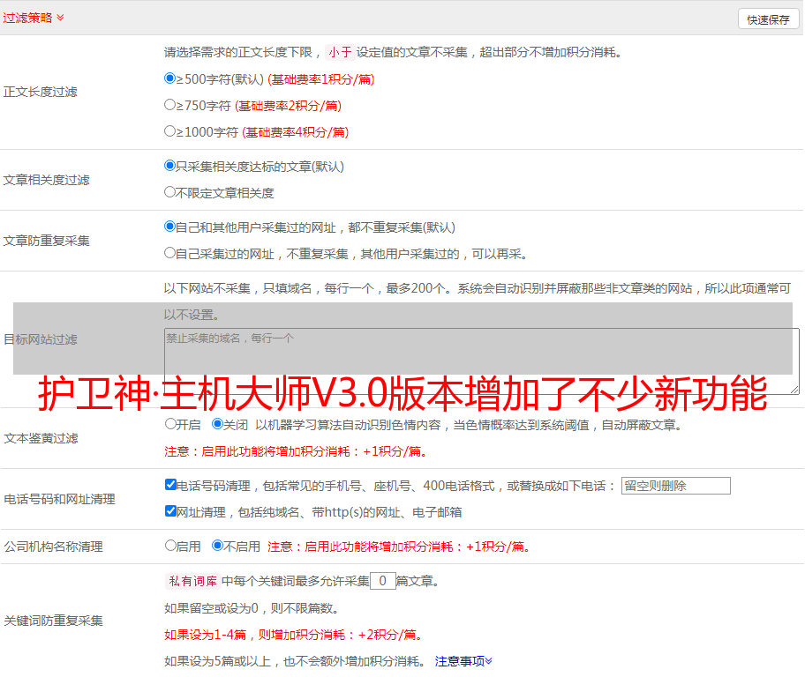Select 不启用 for 公司机构名称清理
805x677 pixels.
pos(217,545)
